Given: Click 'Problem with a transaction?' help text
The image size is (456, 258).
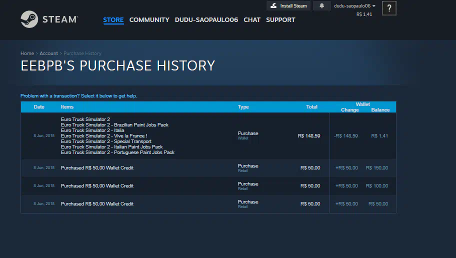Looking at the screenshot, I should 78,95.
